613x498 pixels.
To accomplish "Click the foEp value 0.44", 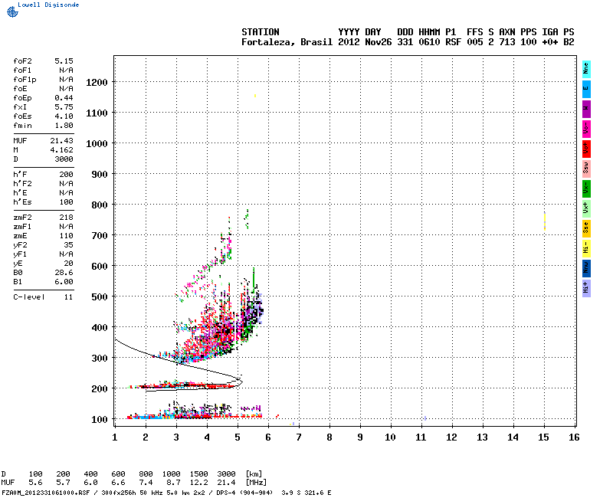I will tap(64, 98).
